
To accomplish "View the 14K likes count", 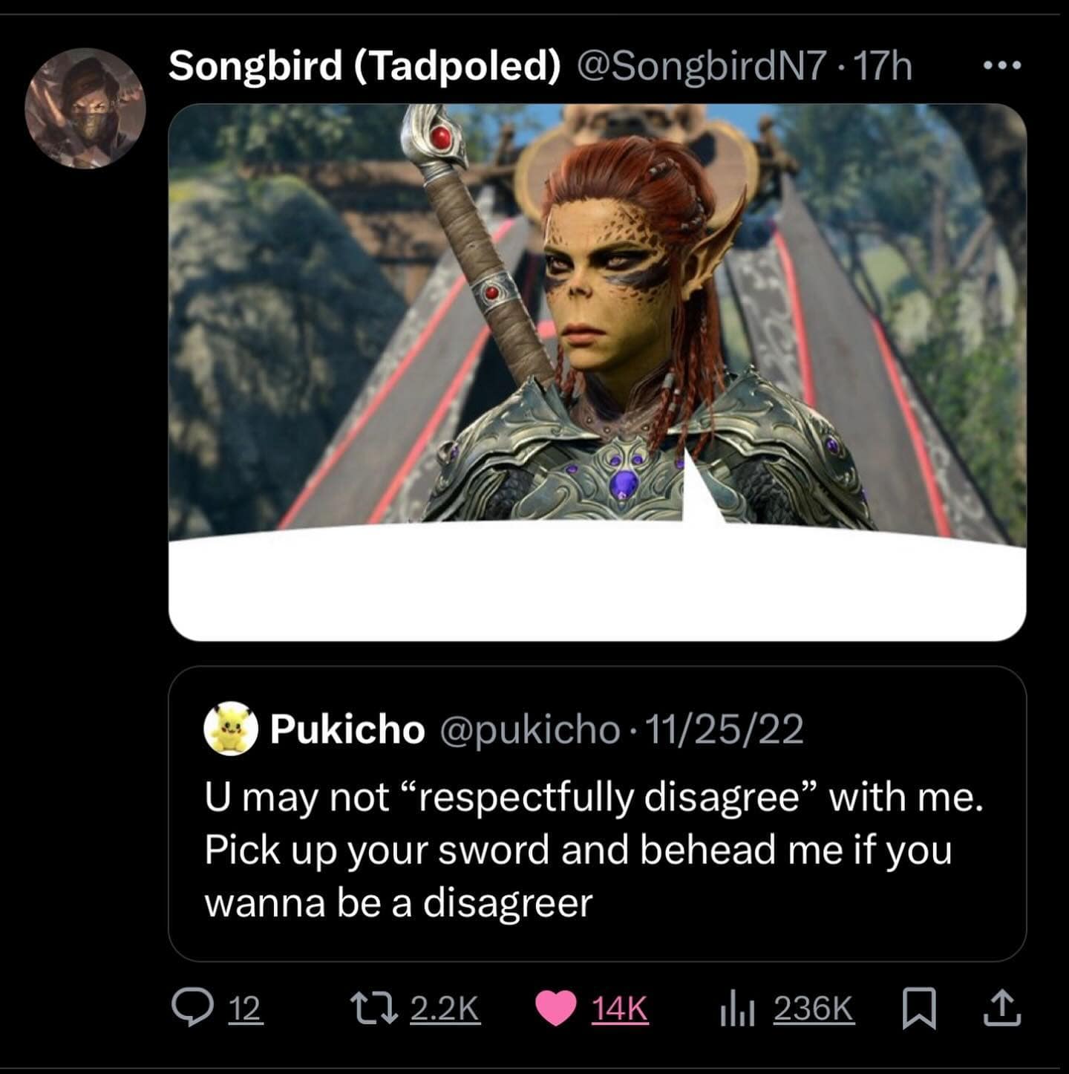I will pos(619,1009).
